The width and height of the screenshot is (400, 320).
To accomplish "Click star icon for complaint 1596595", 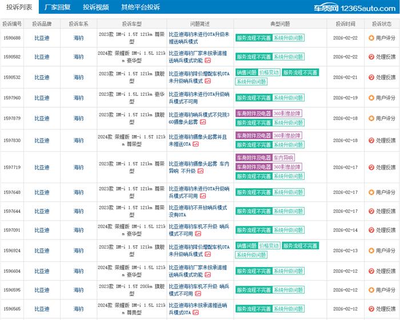I will click(x=371, y=290).
